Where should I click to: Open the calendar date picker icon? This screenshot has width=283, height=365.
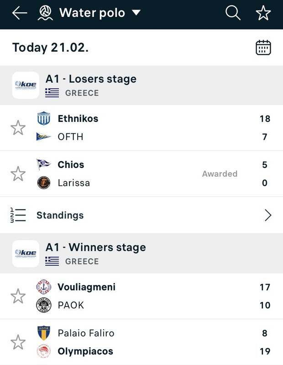pyautogui.click(x=263, y=48)
